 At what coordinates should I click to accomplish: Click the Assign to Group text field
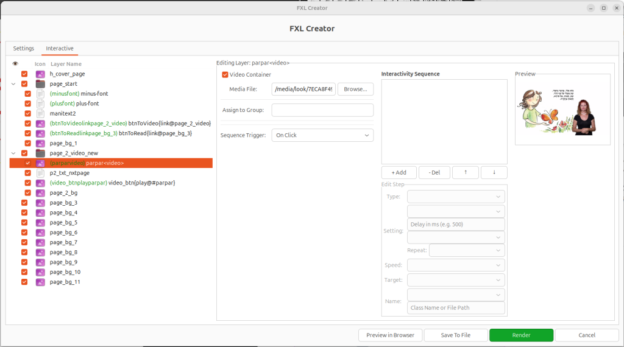coord(322,110)
